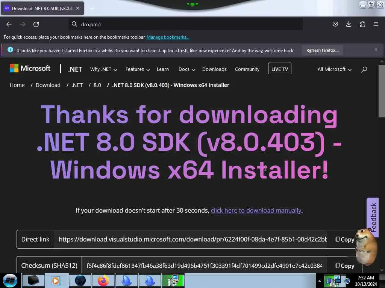Open the Community nav item
Viewport: 385px width, 288px height.
click(247, 69)
